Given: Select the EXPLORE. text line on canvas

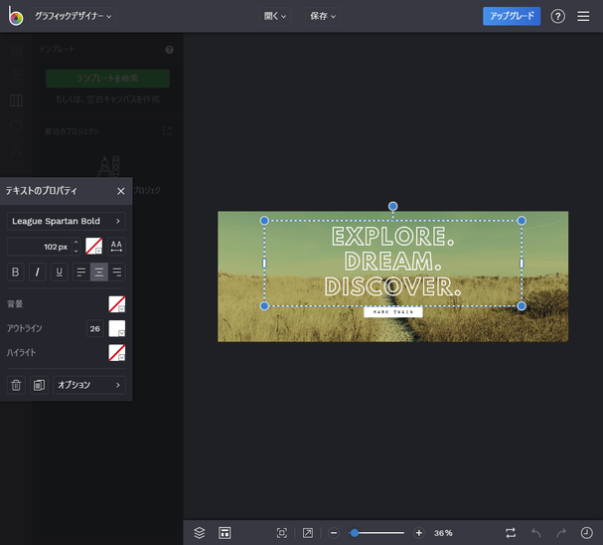Looking at the screenshot, I should (393, 236).
